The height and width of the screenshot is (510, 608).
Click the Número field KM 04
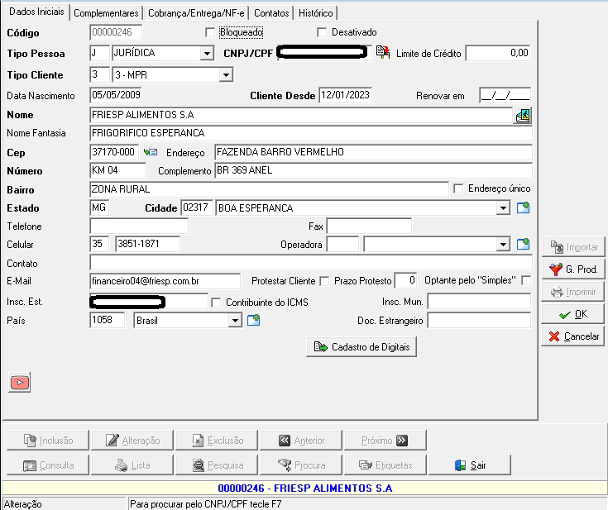117,170
